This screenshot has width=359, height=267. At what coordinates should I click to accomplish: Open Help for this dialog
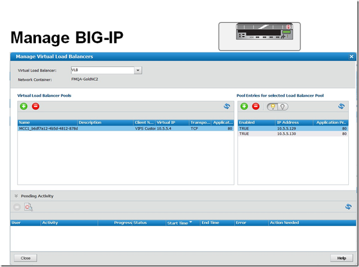pyautogui.click(x=342, y=258)
